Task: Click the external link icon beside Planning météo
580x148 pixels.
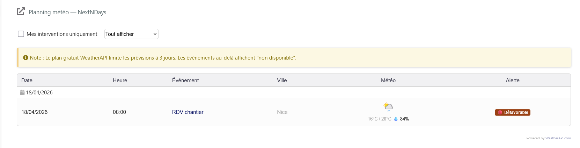Action: (x=21, y=12)
